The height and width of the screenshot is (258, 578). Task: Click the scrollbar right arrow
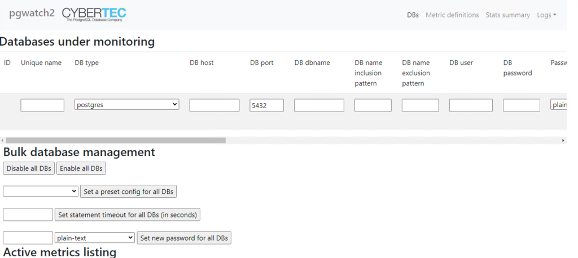tap(563, 140)
